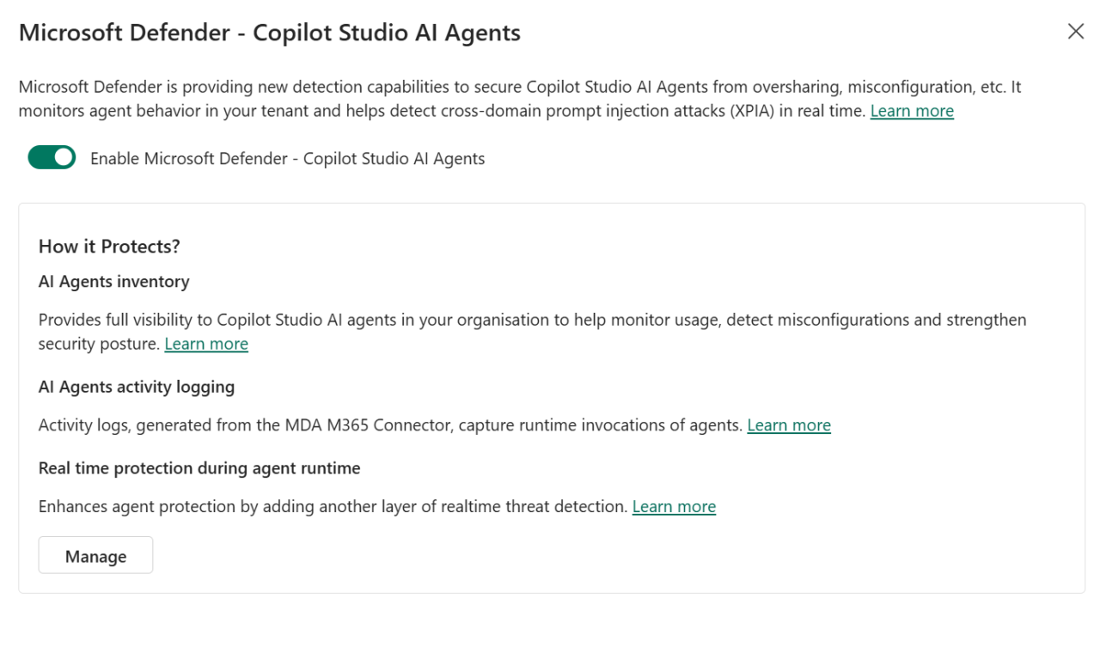Close the Microsoft Defender dialog
This screenshot has width=1100, height=647.
[1075, 31]
